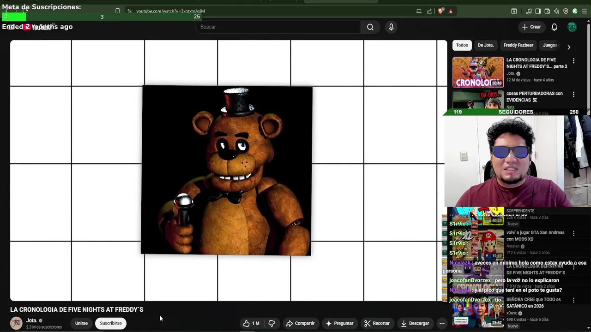Click the 2.3 M de suscriptores text
591x332 pixels.
point(44,327)
